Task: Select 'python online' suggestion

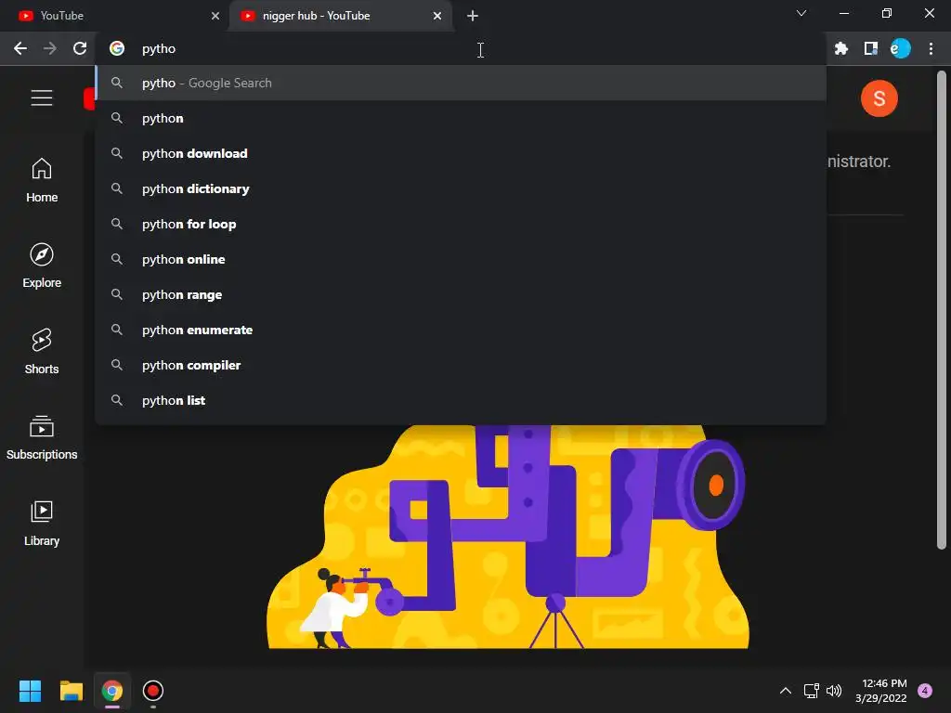Action: click(x=461, y=260)
